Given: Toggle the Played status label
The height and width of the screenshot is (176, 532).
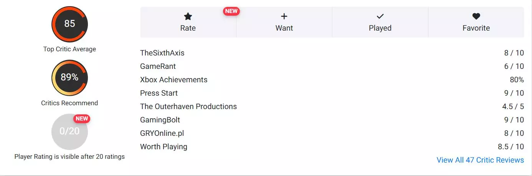Looking at the screenshot, I should 380,28.
